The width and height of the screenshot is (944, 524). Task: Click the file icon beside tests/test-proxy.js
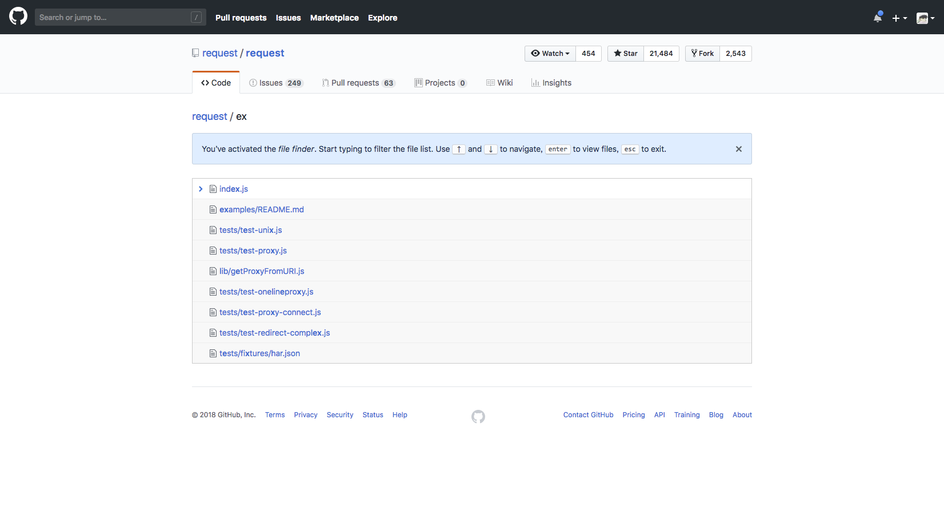click(x=213, y=251)
